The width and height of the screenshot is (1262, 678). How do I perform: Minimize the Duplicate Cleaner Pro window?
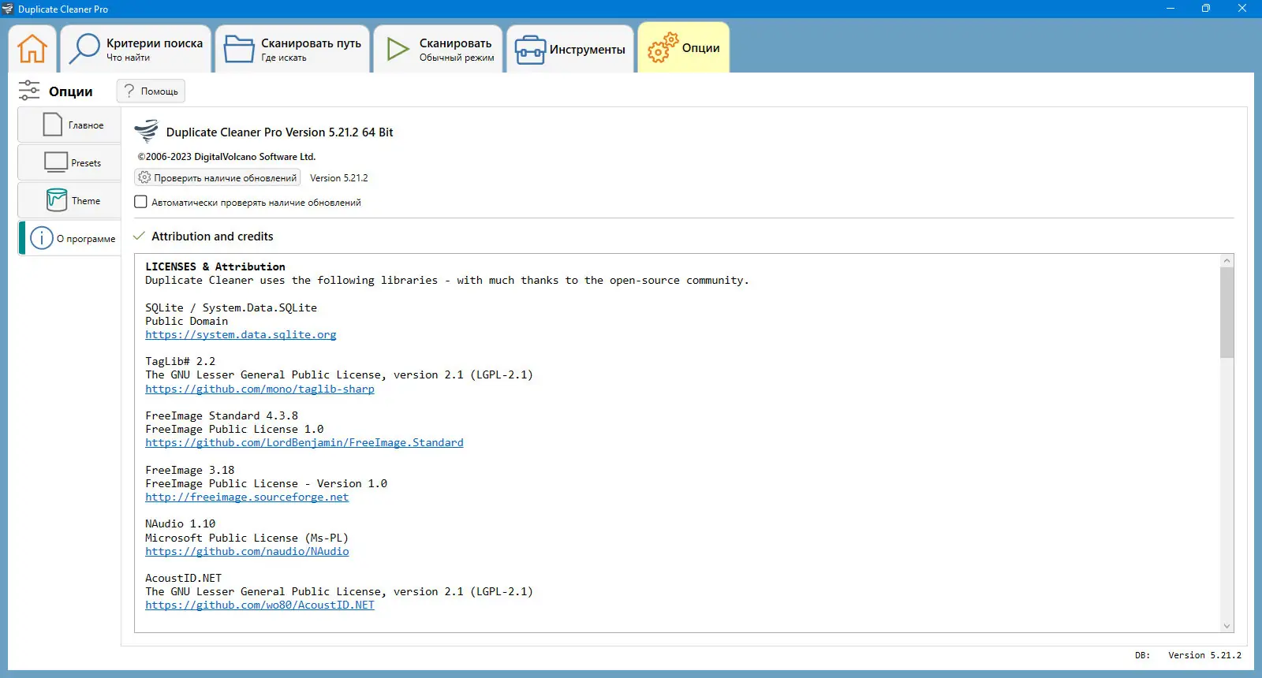(1171, 9)
